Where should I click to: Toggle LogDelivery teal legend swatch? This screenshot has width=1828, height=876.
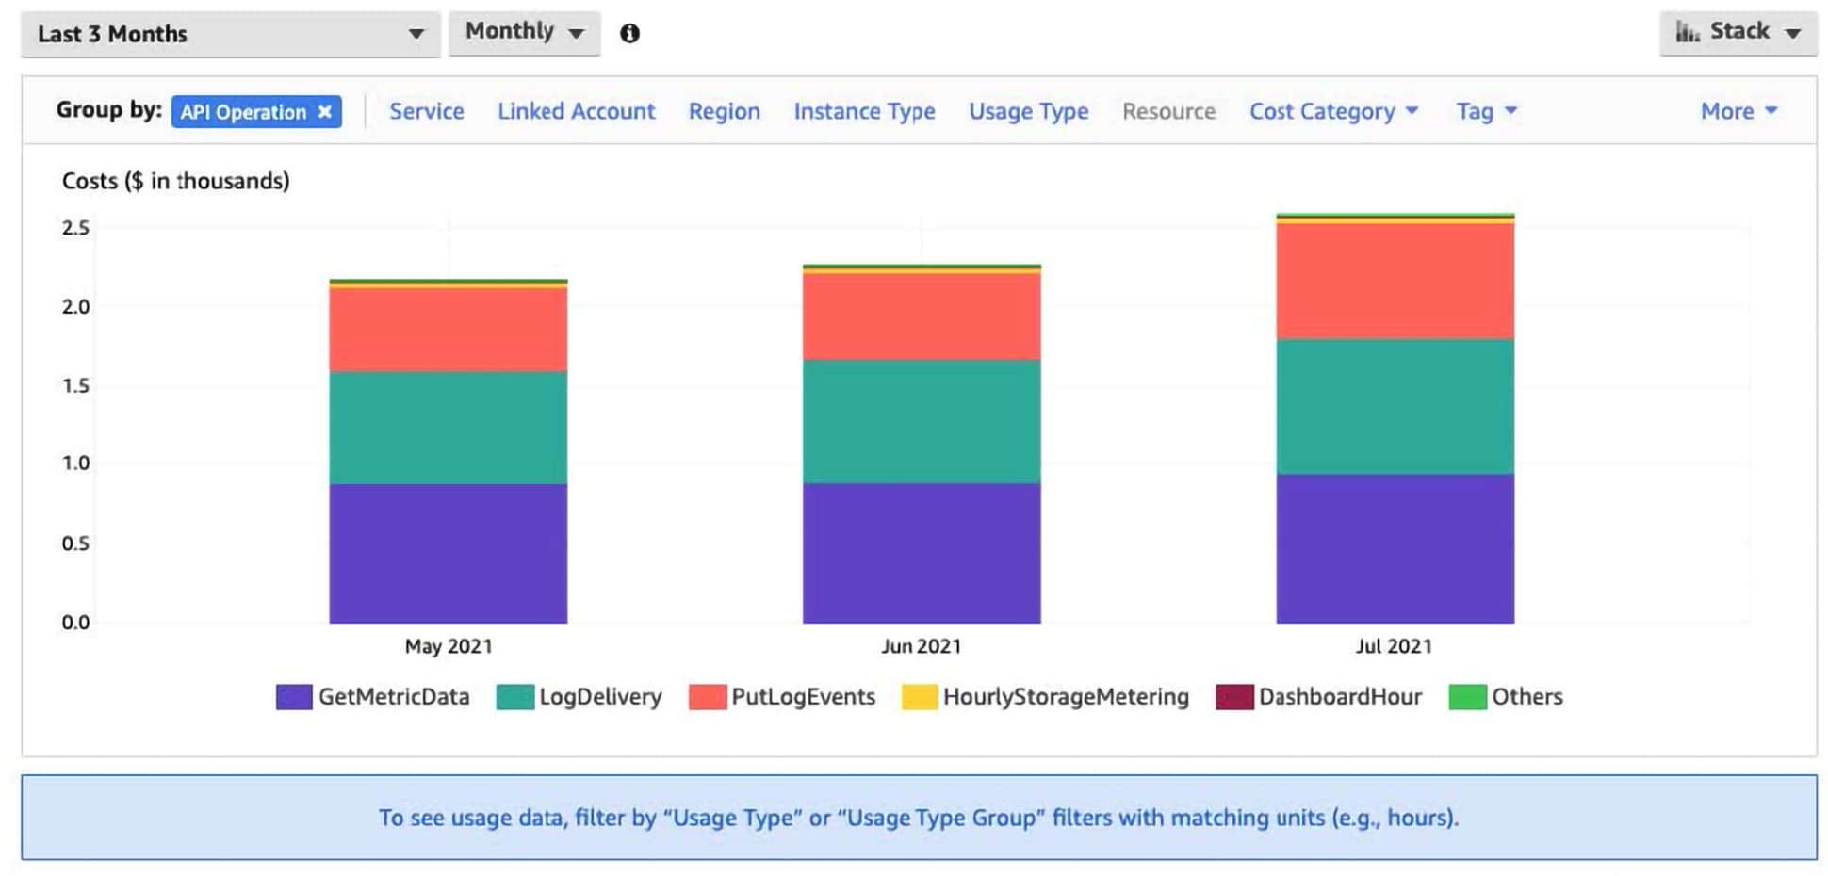point(514,697)
